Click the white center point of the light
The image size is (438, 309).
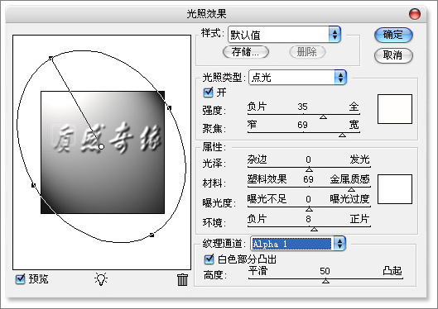101,146
